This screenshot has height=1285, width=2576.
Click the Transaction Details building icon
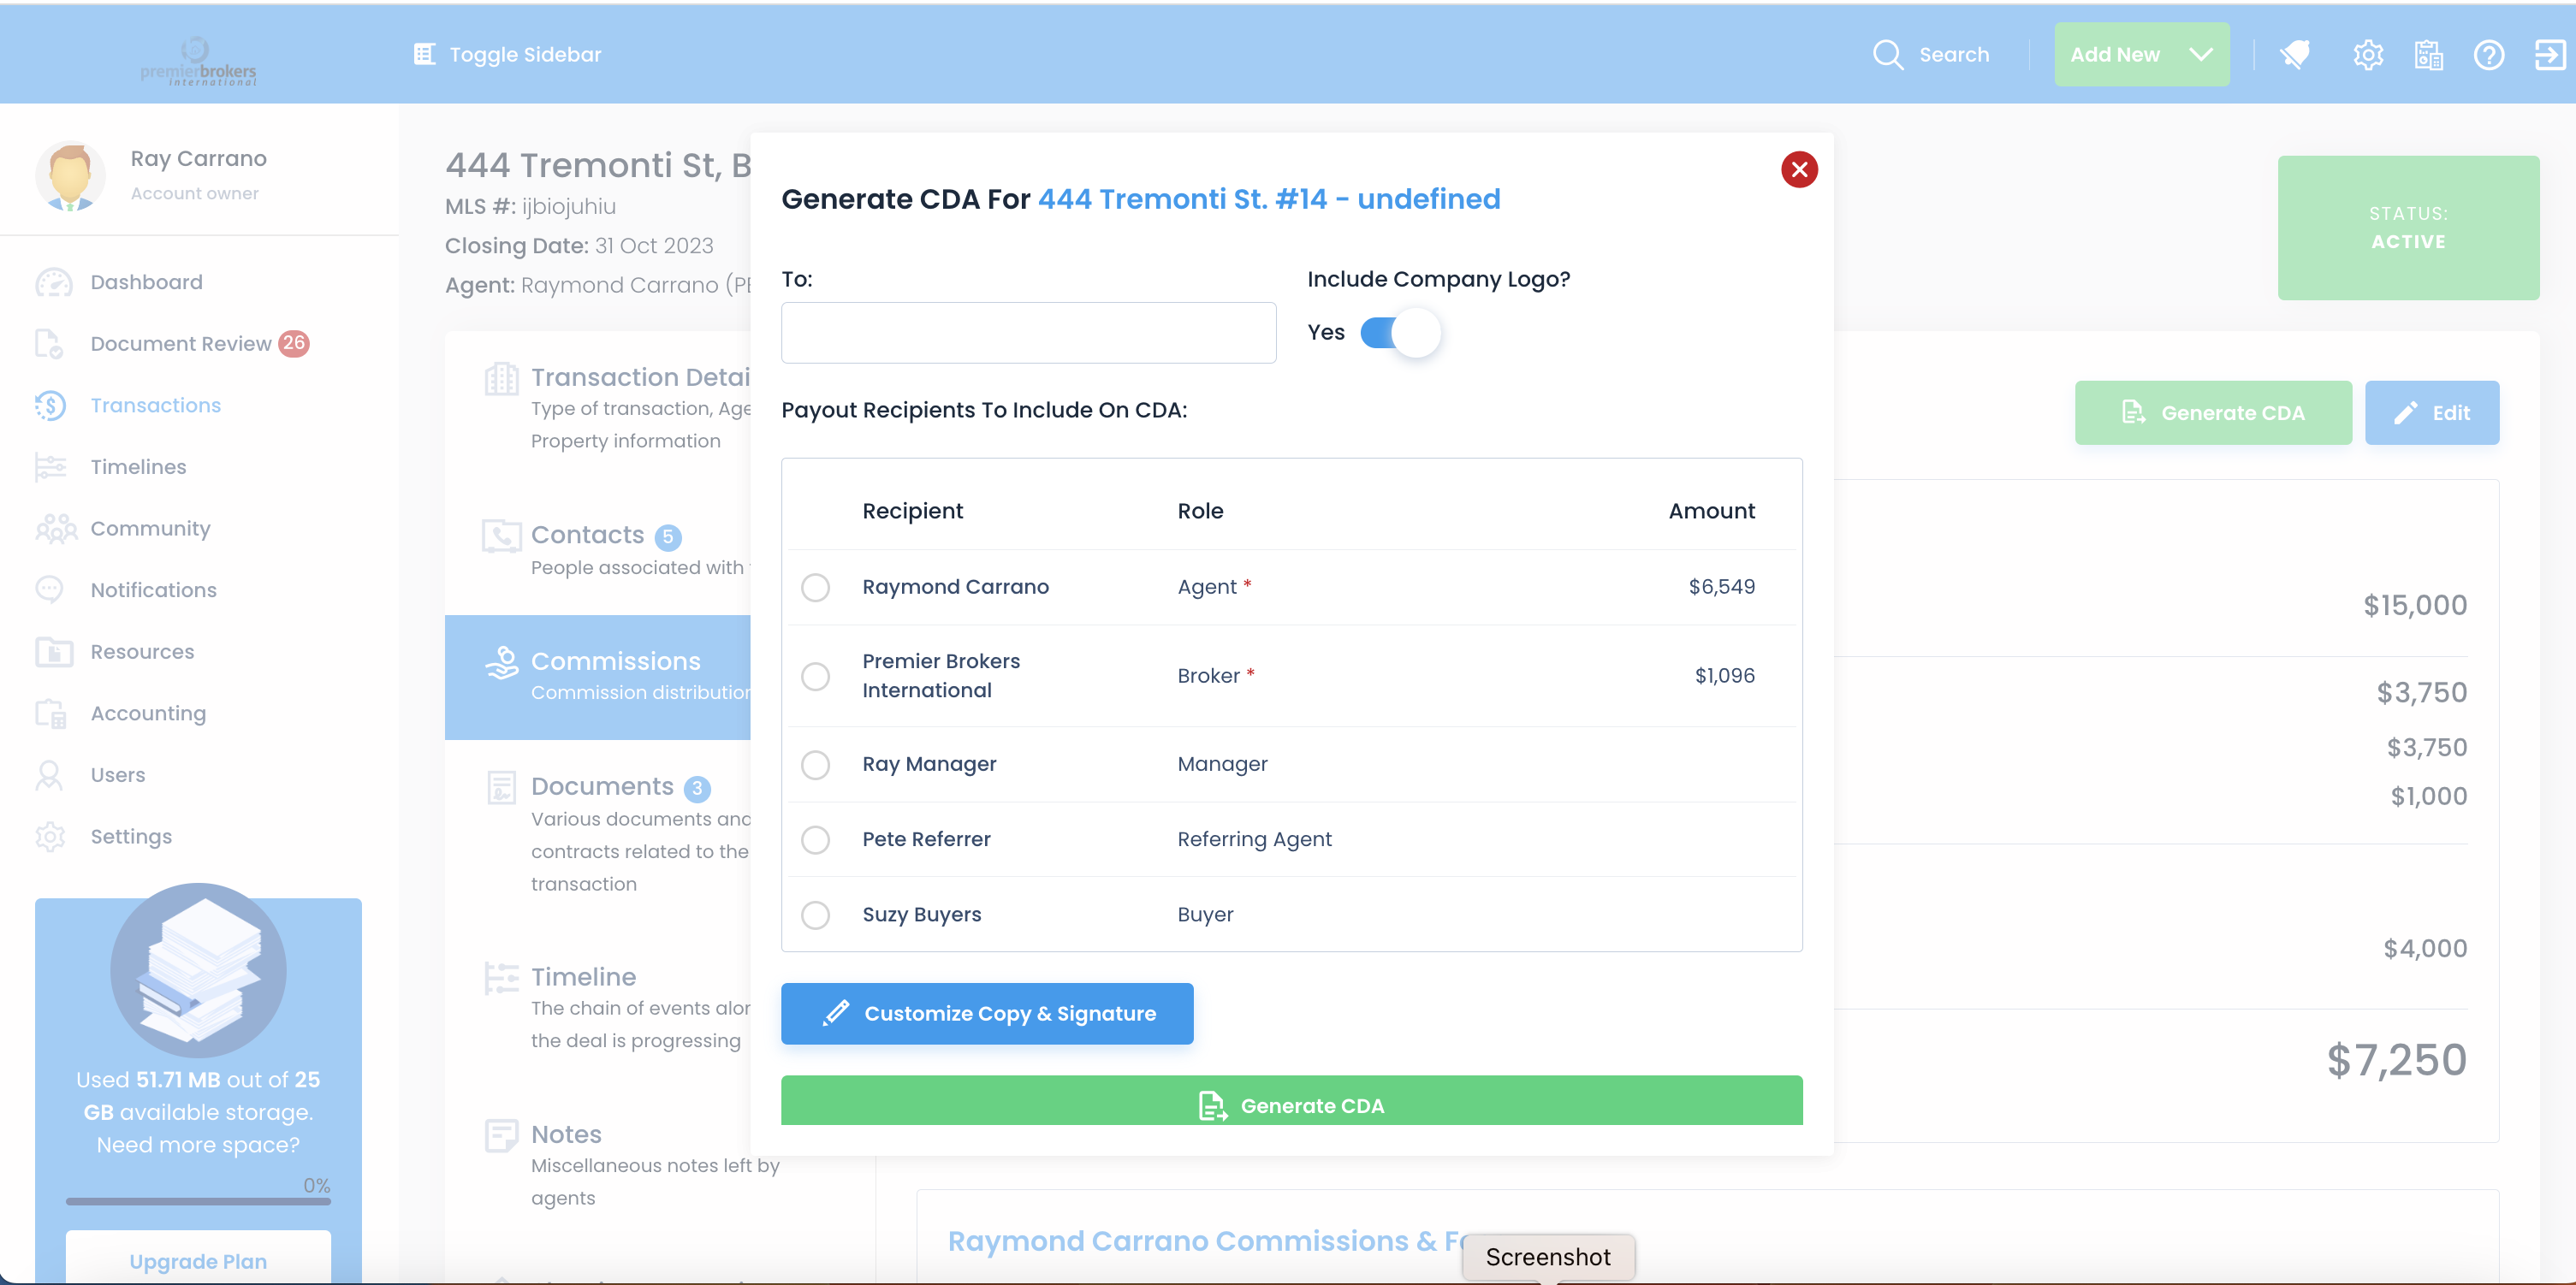tap(501, 379)
